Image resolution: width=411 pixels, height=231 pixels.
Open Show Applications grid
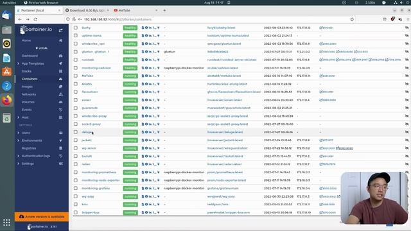[x=6, y=223]
